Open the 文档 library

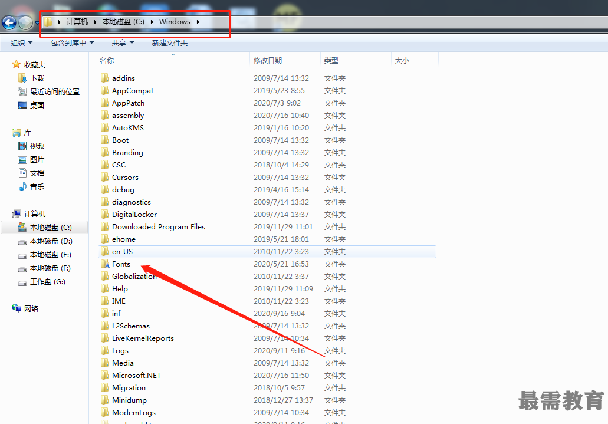click(x=37, y=173)
